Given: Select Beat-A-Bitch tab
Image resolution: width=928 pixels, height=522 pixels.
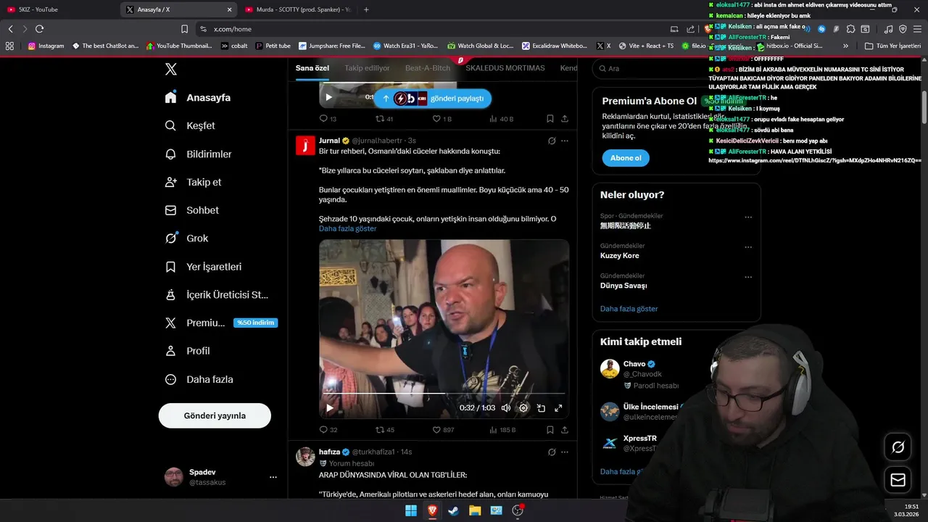Looking at the screenshot, I should pyautogui.click(x=428, y=68).
